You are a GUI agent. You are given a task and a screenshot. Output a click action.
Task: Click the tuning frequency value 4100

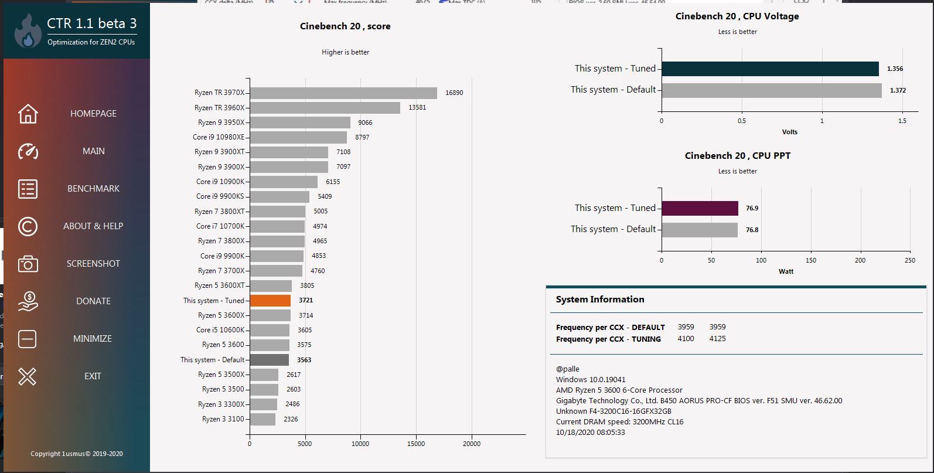pyautogui.click(x=686, y=338)
